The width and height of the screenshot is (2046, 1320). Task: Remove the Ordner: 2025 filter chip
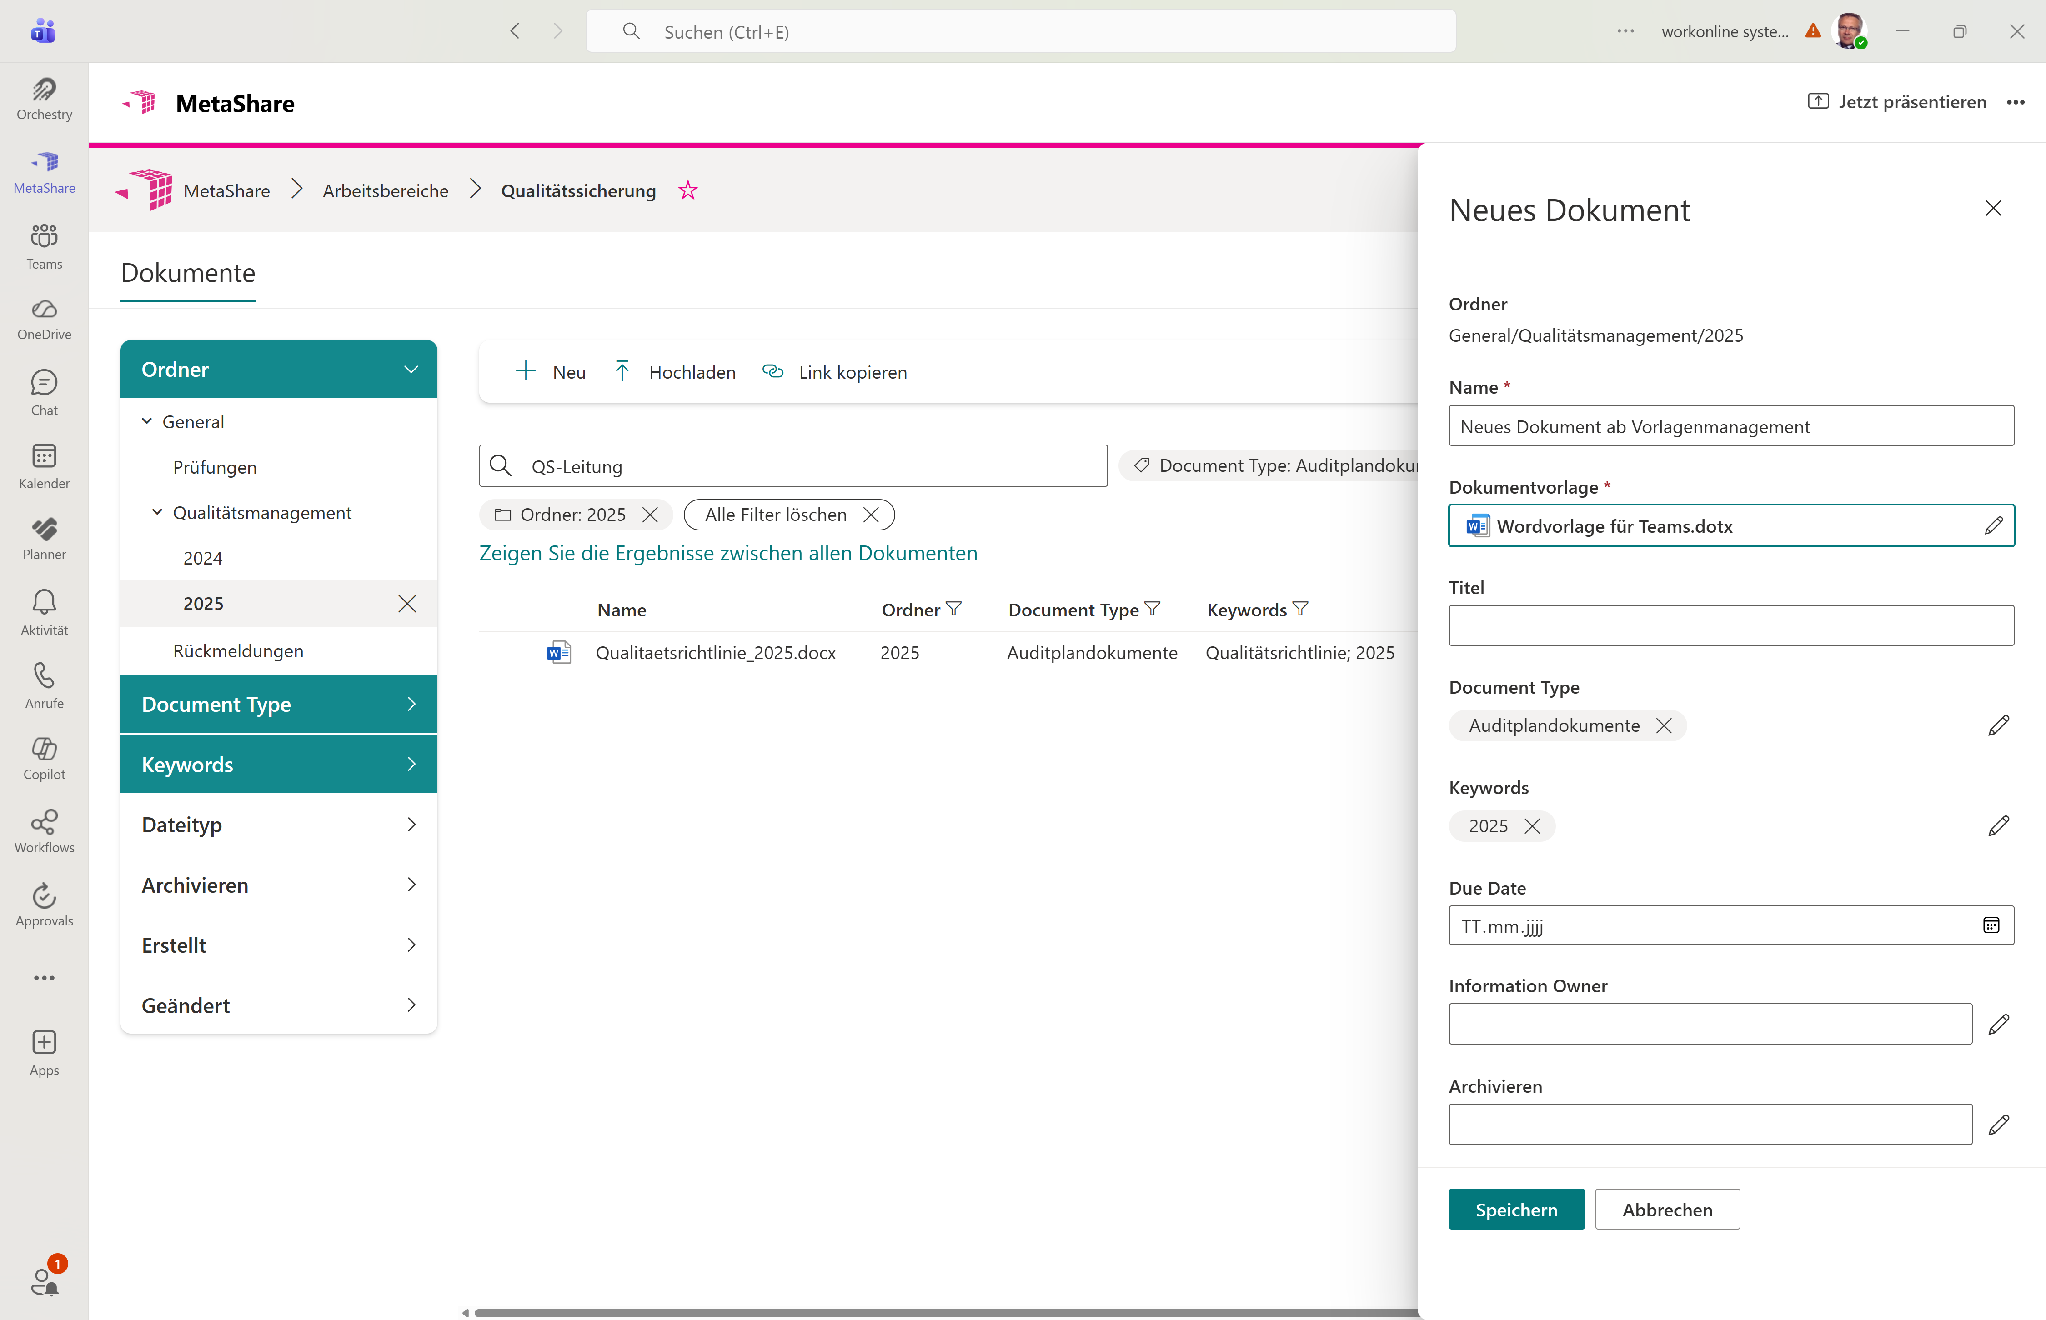[651, 515]
